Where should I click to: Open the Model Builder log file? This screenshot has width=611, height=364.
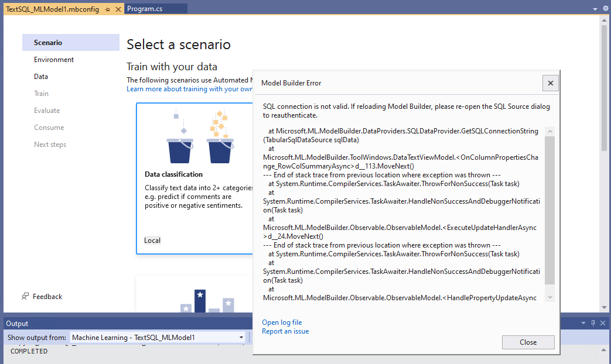point(282,322)
